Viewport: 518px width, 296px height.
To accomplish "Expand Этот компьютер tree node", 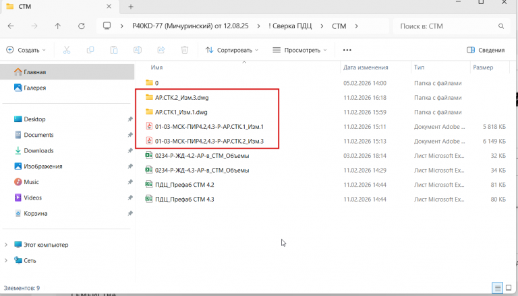I will point(6,245).
